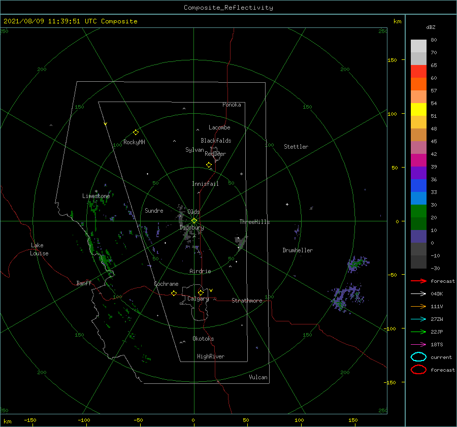Click the Airdrie town label
Screen dimensions: 457x427
(x=200, y=271)
